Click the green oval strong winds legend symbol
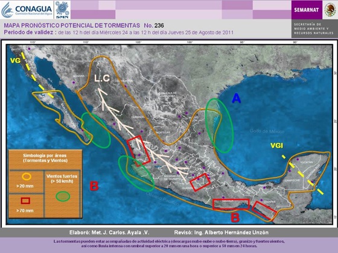The image size is (338, 253). click(x=63, y=196)
